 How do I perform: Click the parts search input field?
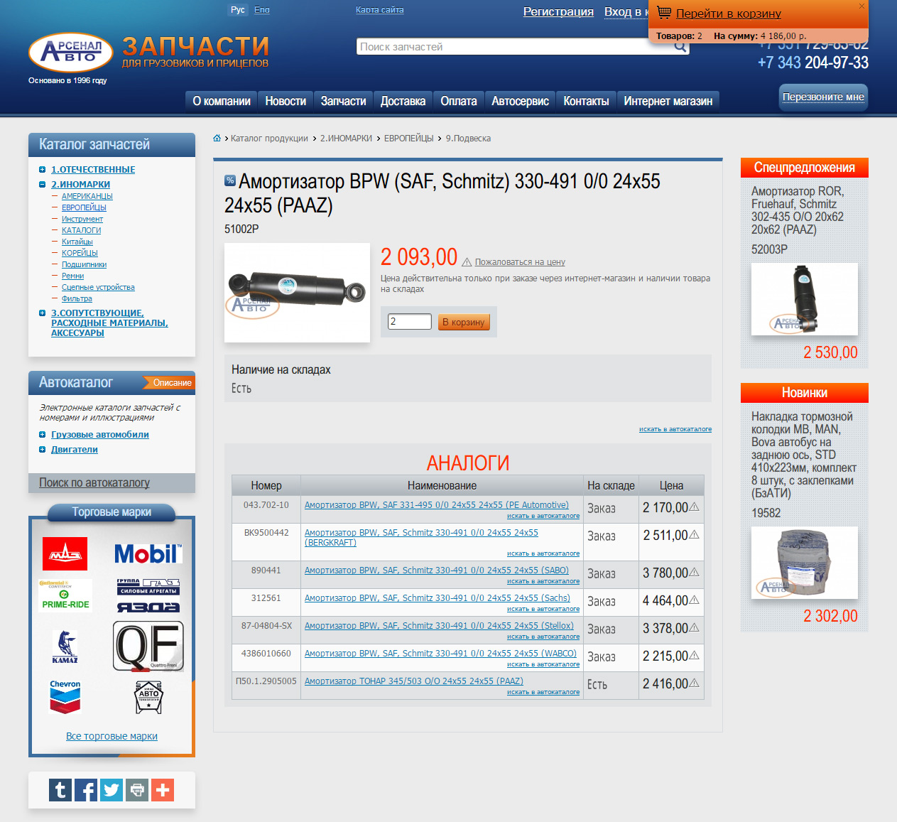coord(515,47)
